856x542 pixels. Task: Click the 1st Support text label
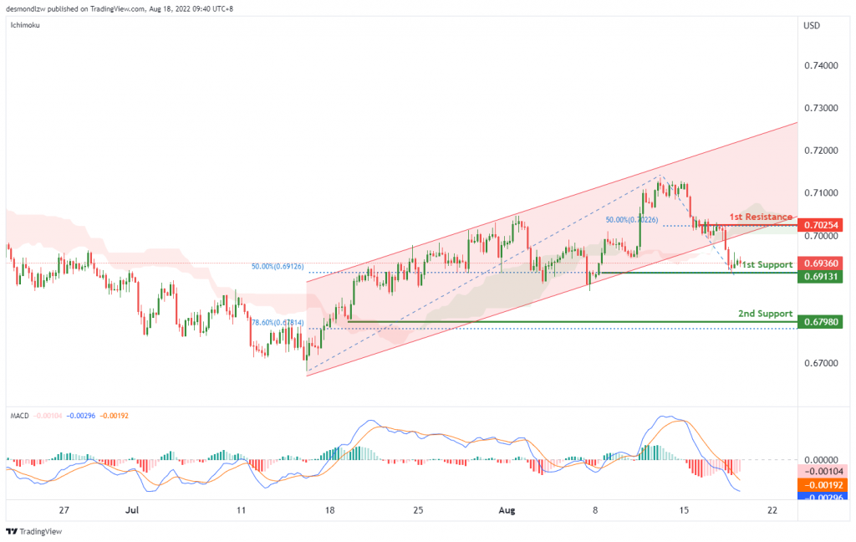point(767,264)
